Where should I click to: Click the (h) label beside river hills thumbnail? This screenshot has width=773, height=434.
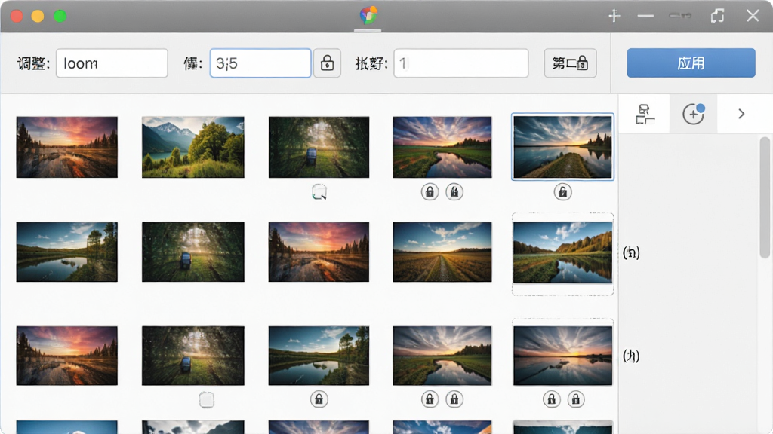pyautogui.click(x=631, y=253)
